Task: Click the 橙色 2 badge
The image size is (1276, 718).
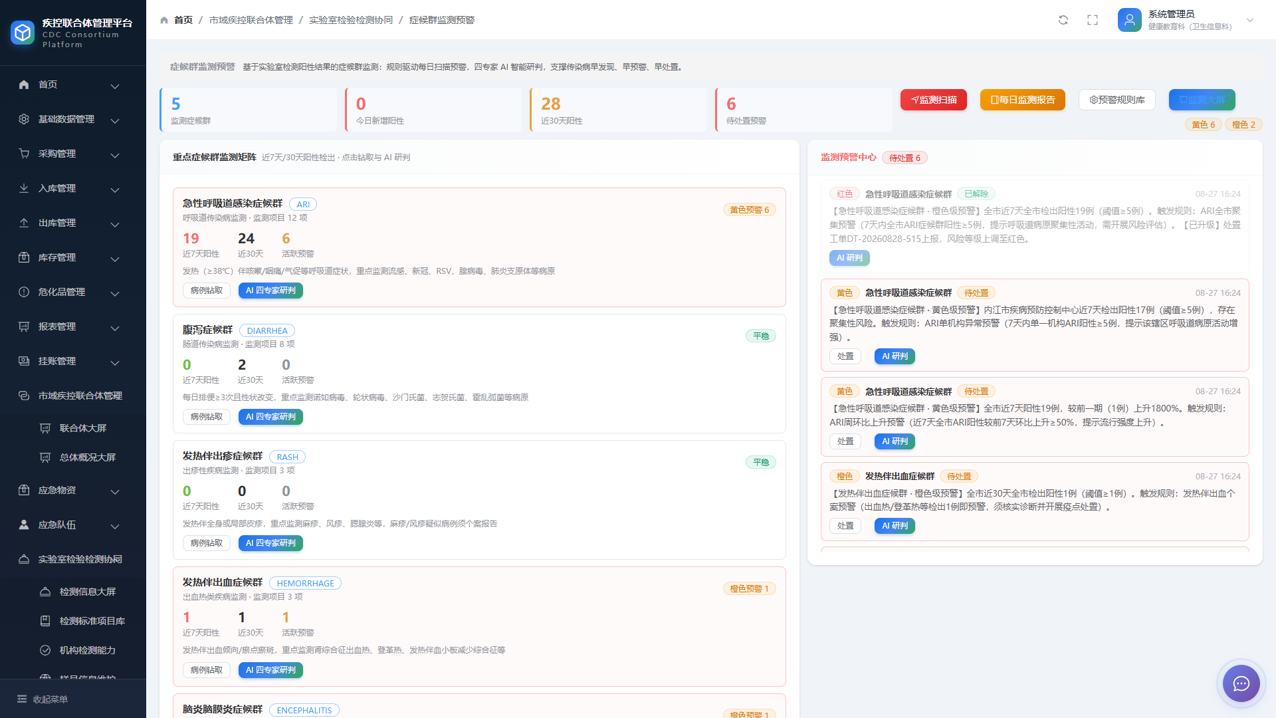Action: pyautogui.click(x=1243, y=125)
